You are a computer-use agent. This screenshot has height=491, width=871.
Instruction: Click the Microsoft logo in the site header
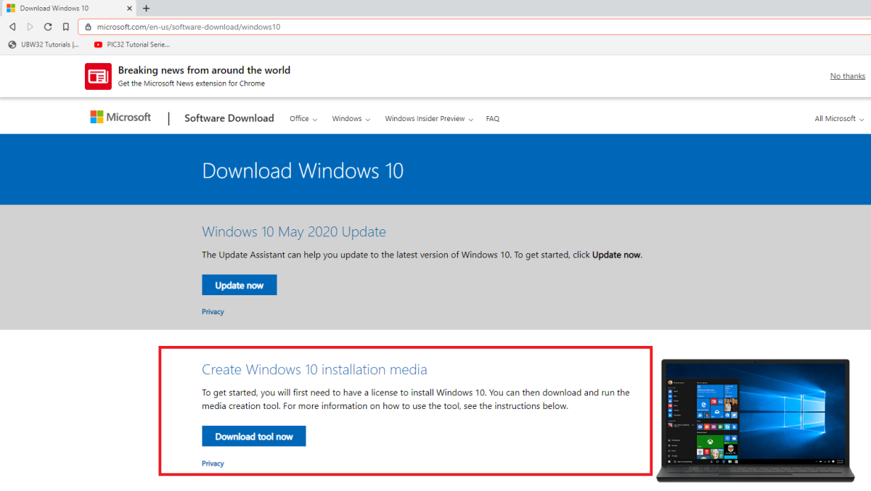coord(120,117)
